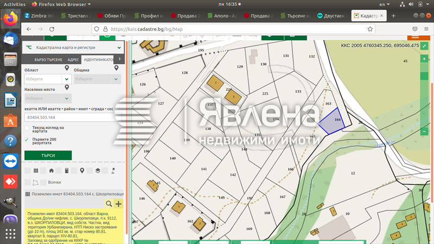Select the layers stack filter icon

[x=98, y=170]
